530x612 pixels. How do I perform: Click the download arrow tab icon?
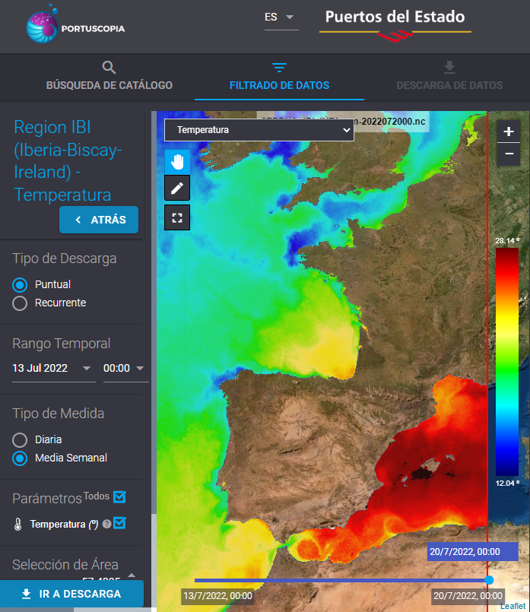coord(449,68)
